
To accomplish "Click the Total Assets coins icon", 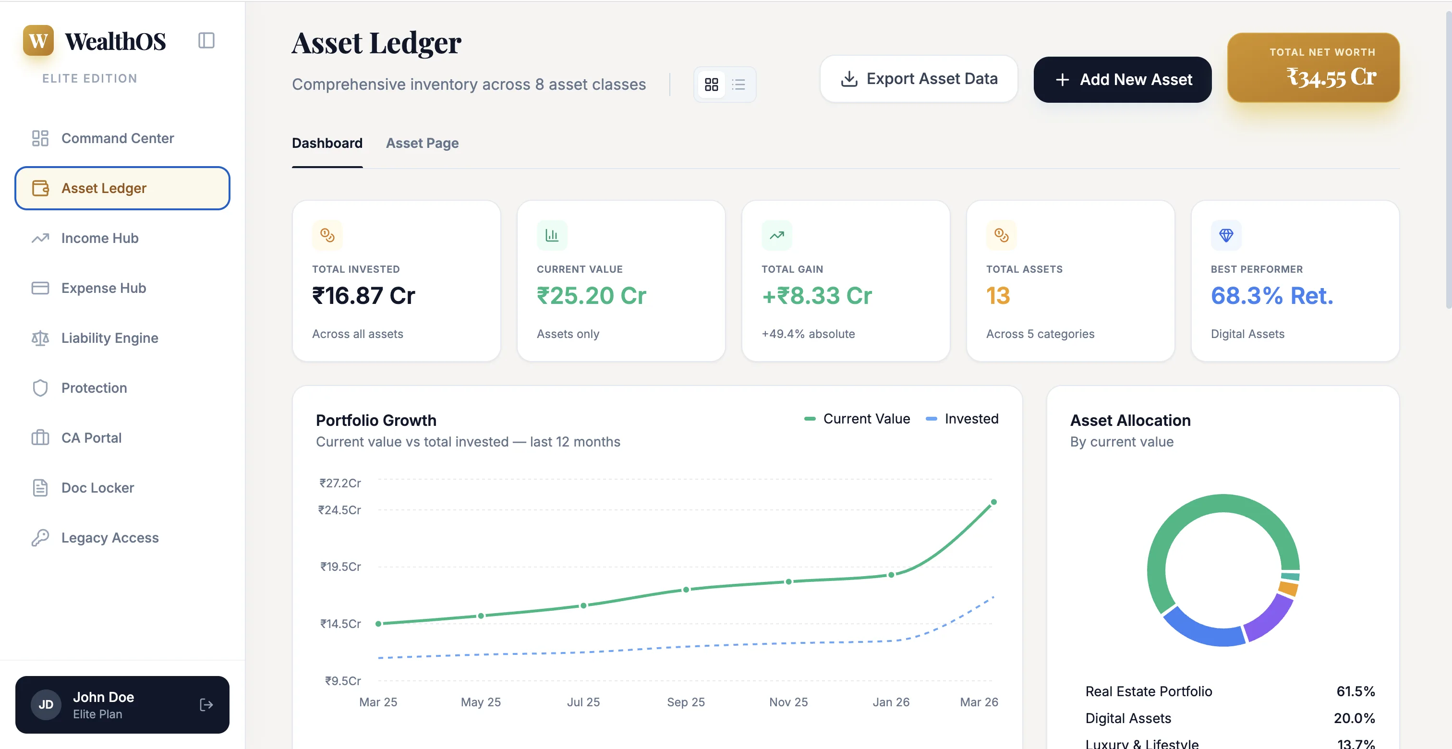I will (x=1001, y=235).
